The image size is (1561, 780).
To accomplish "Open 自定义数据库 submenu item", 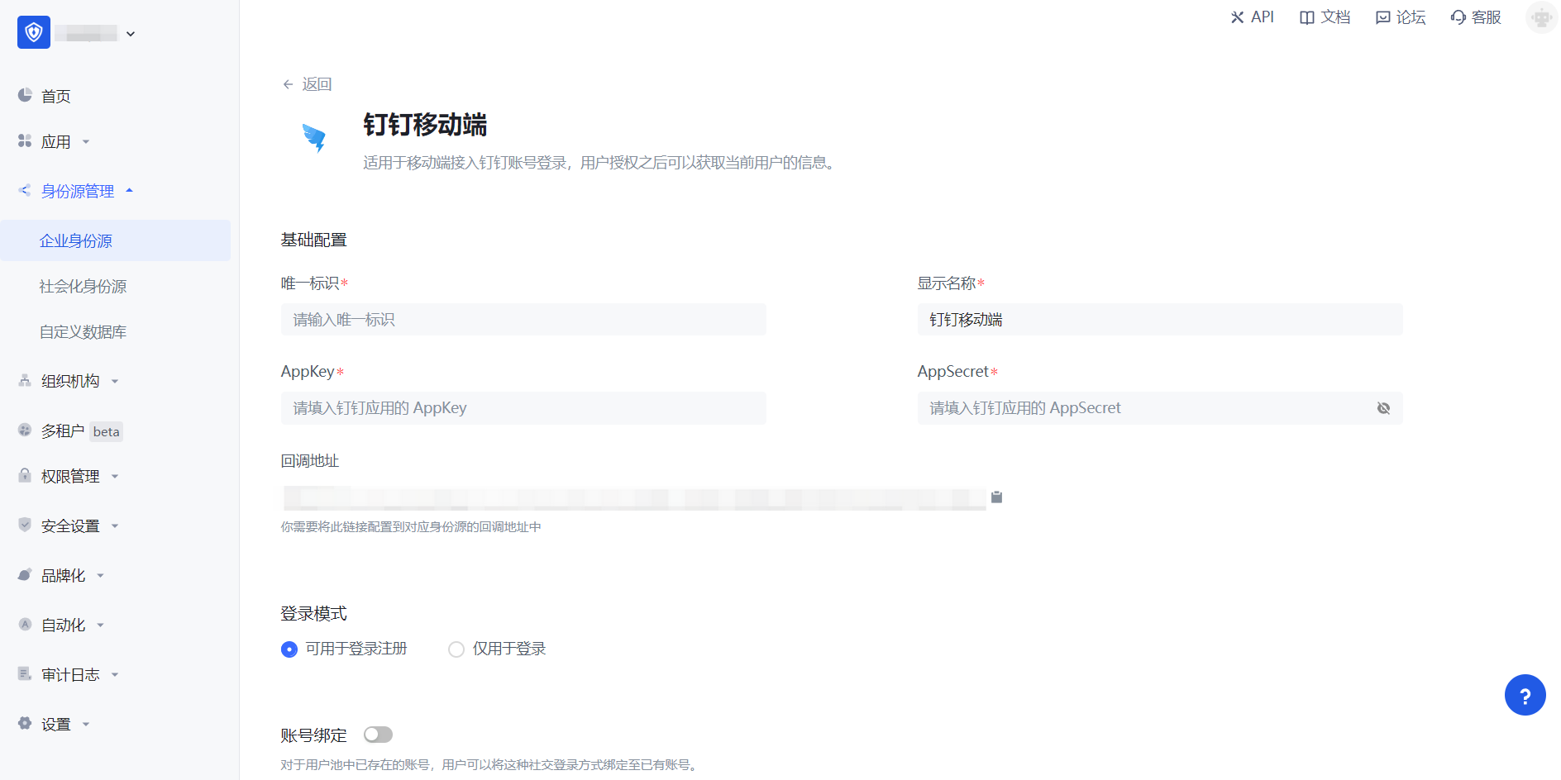I will point(83,332).
